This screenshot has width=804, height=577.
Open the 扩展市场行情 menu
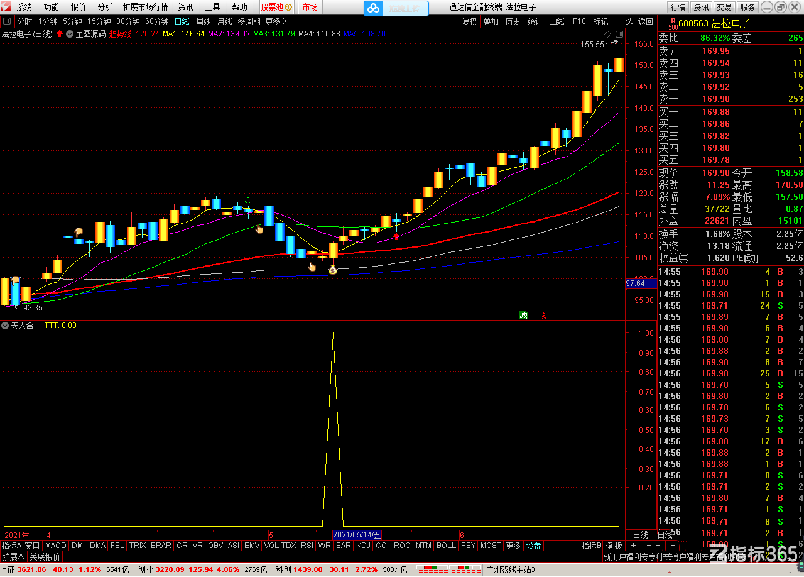(x=146, y=8)
